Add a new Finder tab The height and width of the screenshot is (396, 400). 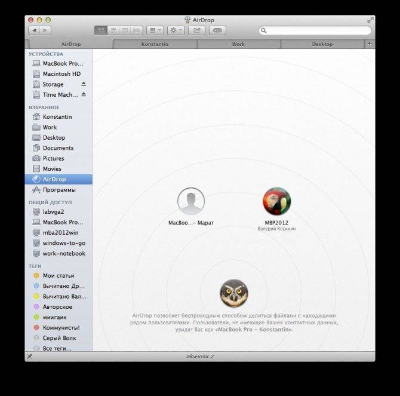click(x=370, y=44)
